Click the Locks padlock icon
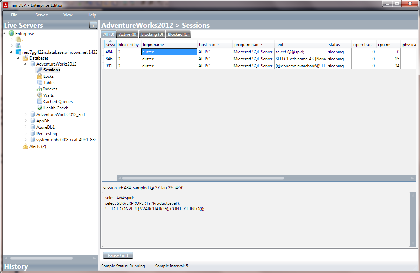The image size is (420, 273). pyautogui.click(x=40, y=76)
